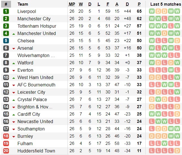Sort by the P points column header

pos(139,4)
